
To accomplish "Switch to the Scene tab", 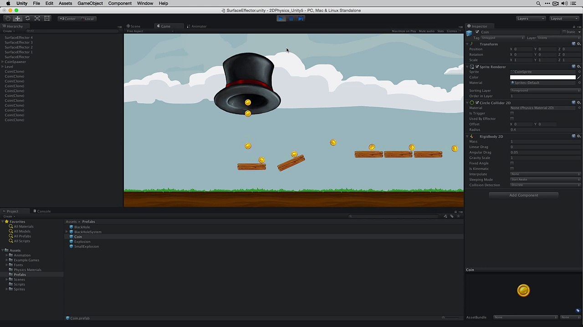I will 133,26.
